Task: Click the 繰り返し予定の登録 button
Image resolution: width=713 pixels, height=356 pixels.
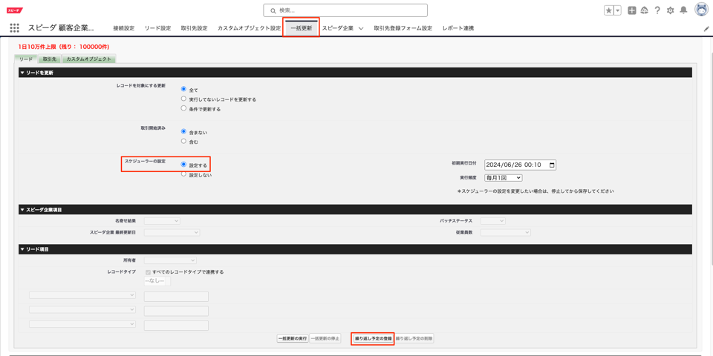Action: [373, 339]
